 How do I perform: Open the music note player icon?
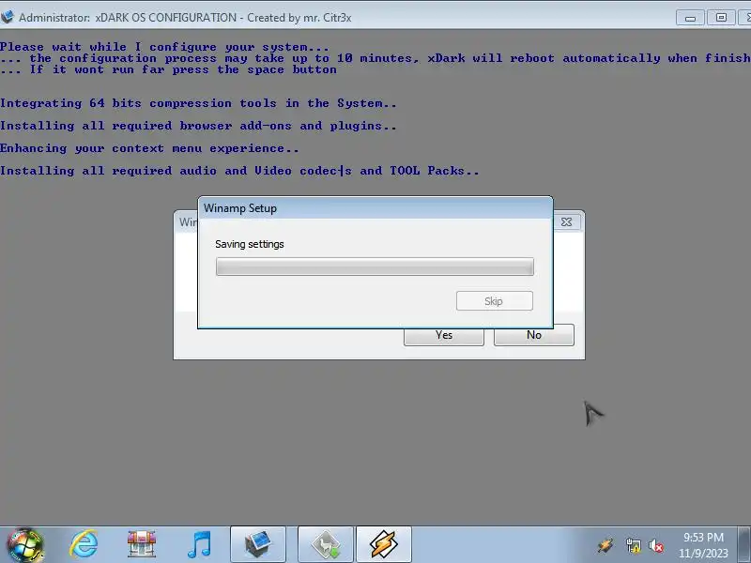[199, 544]
